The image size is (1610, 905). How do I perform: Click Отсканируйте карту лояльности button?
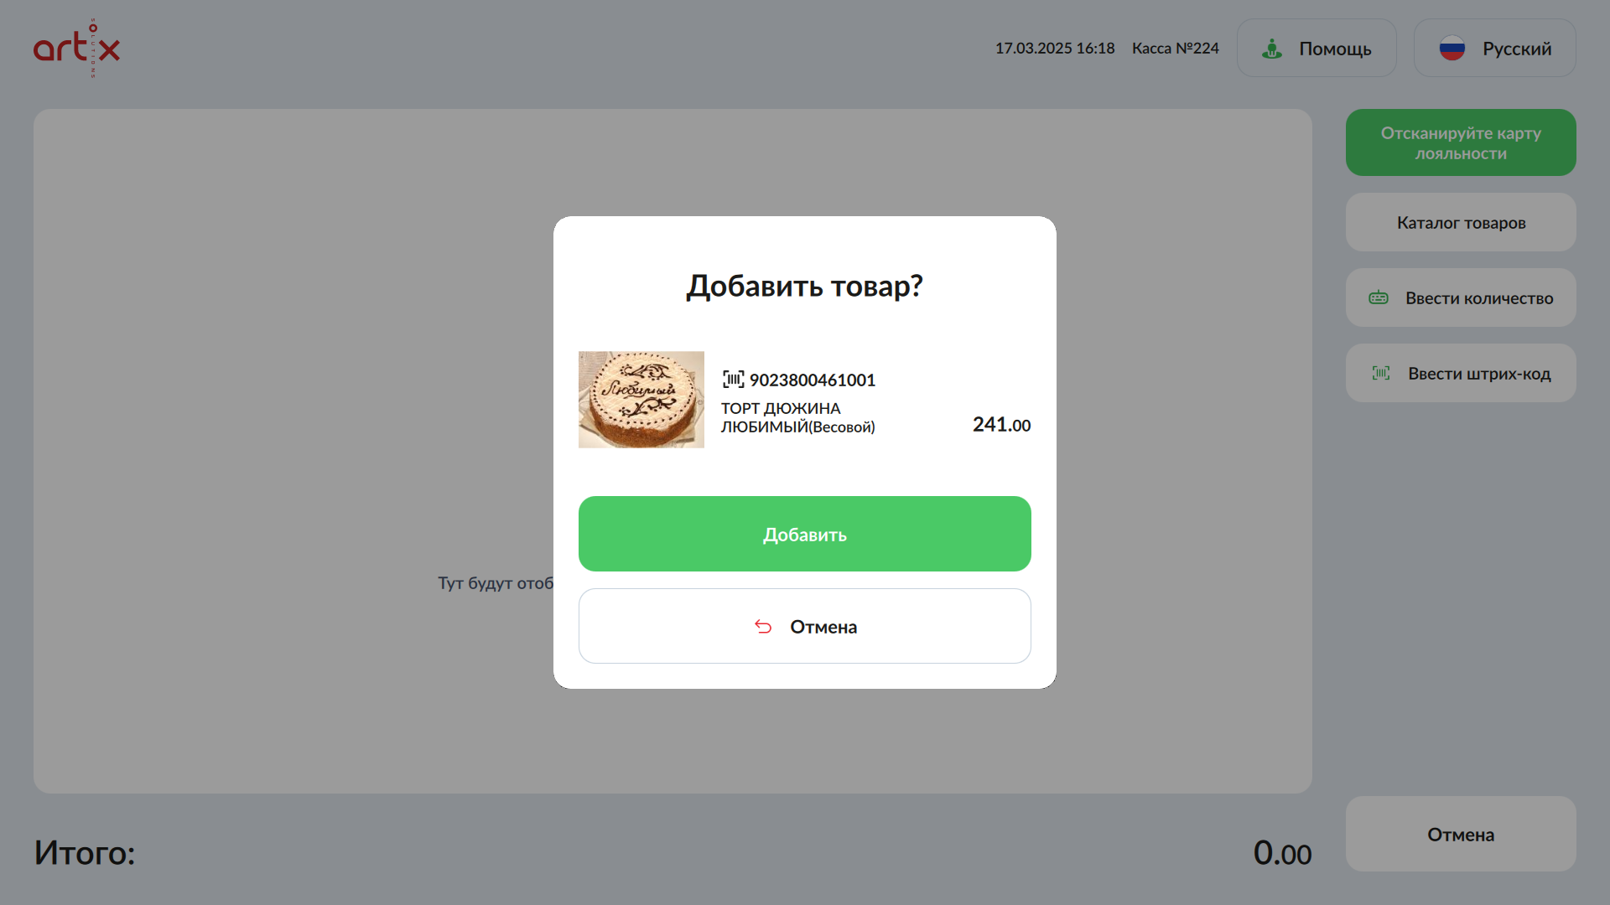[1461, 142]
